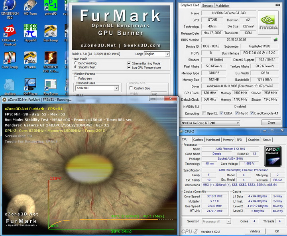Switch to the CPU-Z About tab
The height and width of the screenshot is (236, 287).
(267, 140)
